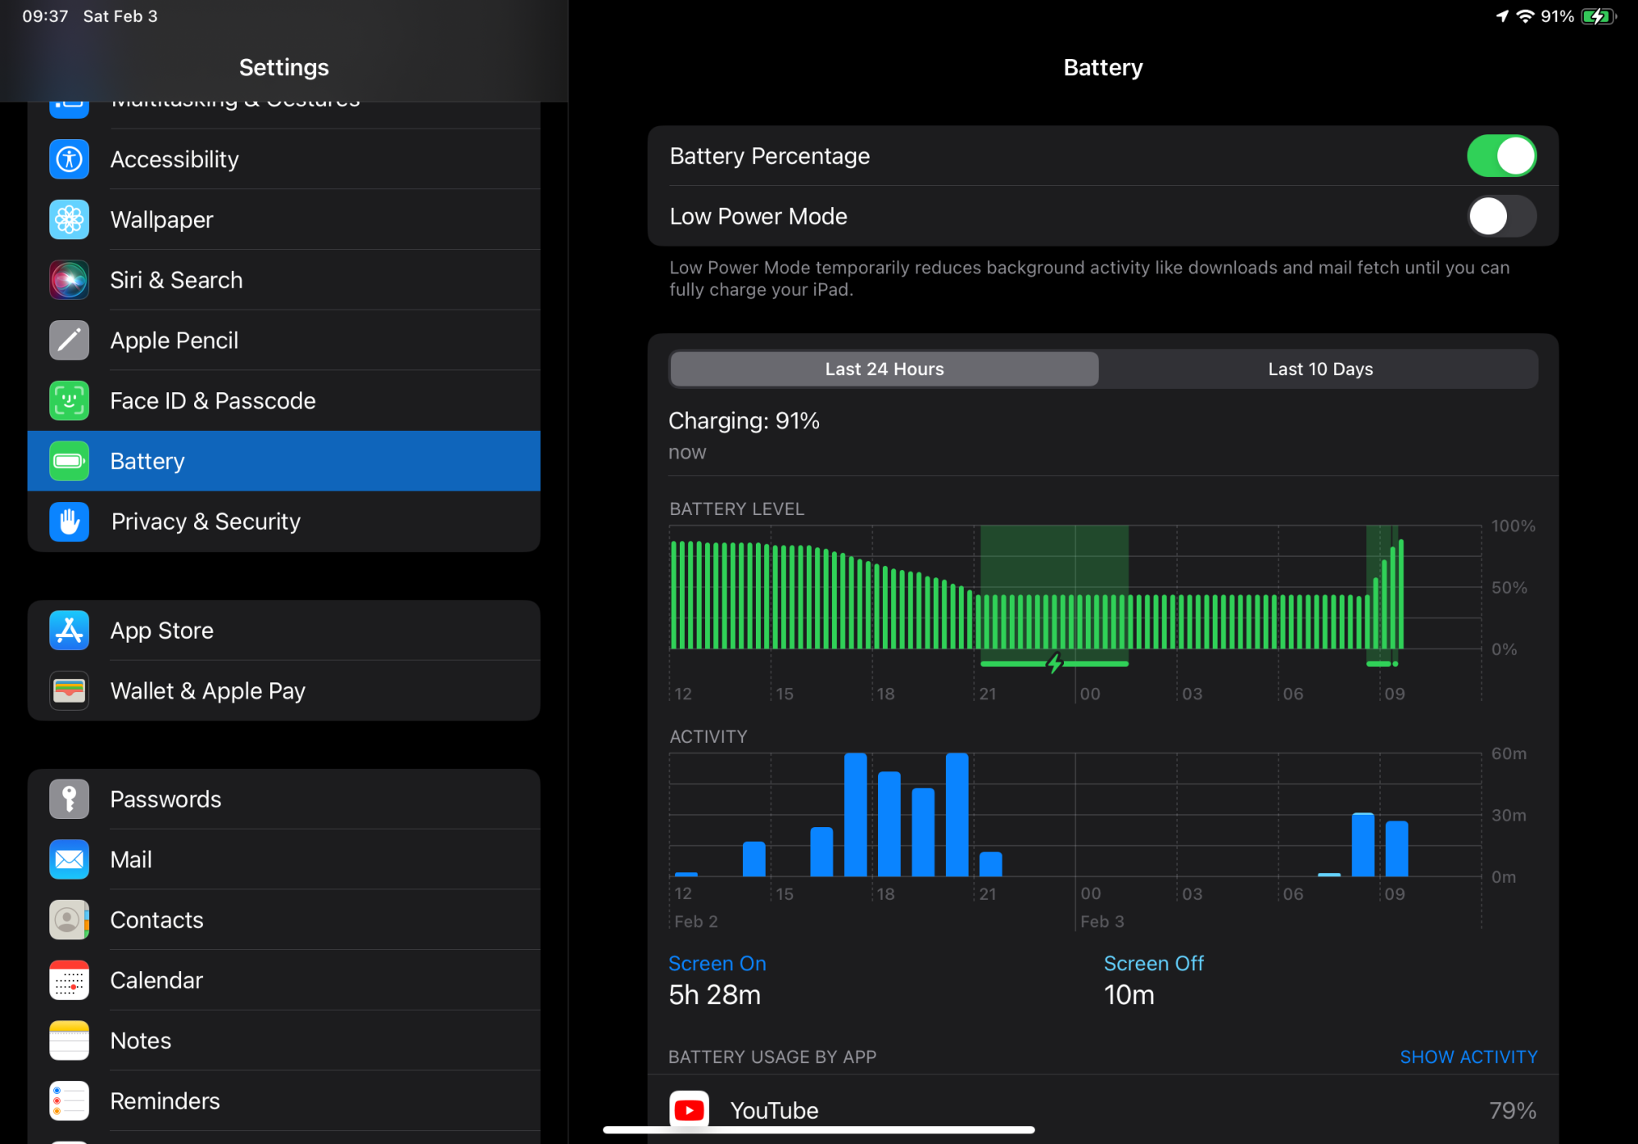Tap SHOW ACTIVITY link
The height and width of the screenshot is (1144, 1638).
pyautogui.click(x=1468, y=1056)
